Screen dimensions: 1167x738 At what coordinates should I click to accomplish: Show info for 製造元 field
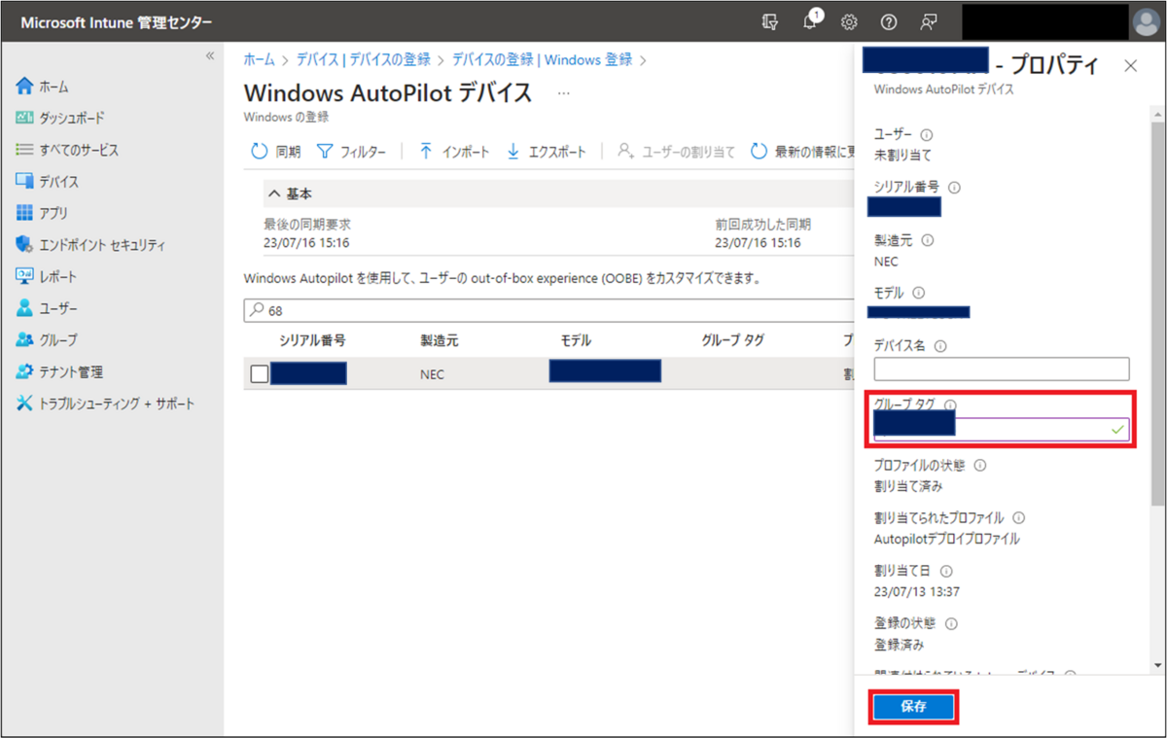tap(927, 239)
